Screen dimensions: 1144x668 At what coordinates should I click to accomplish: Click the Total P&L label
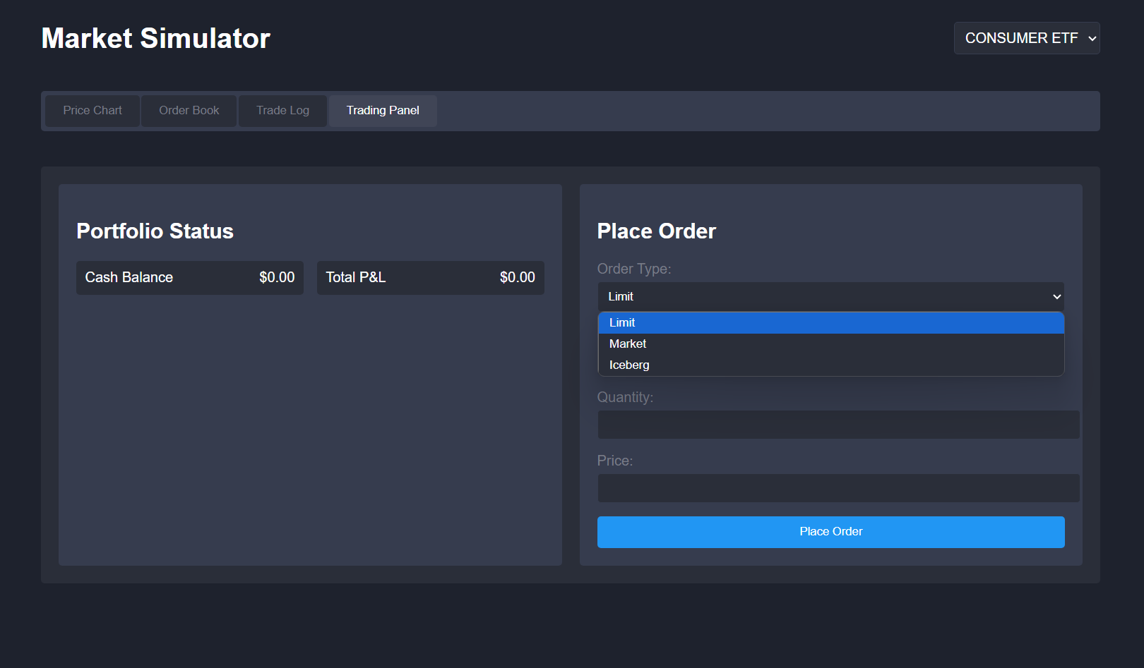(356, 278)
